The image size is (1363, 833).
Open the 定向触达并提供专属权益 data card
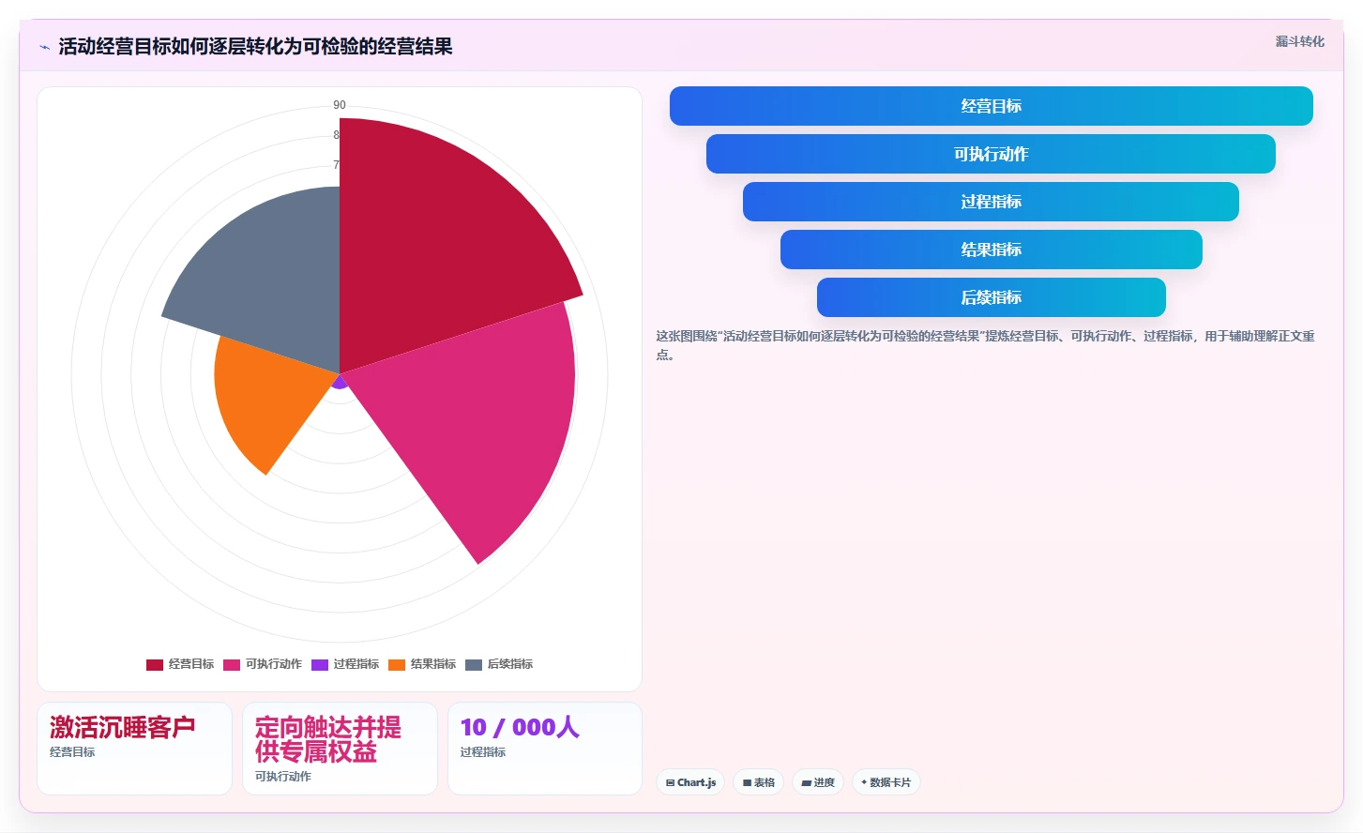[340, 749]
